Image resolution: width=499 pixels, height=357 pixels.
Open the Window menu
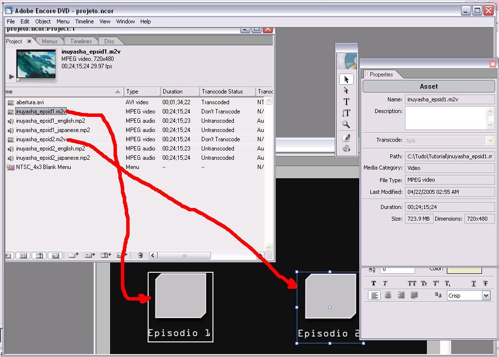[125, 21]
